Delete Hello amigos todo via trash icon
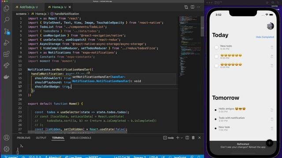This screenshot has height=158, width=282. 272,110
